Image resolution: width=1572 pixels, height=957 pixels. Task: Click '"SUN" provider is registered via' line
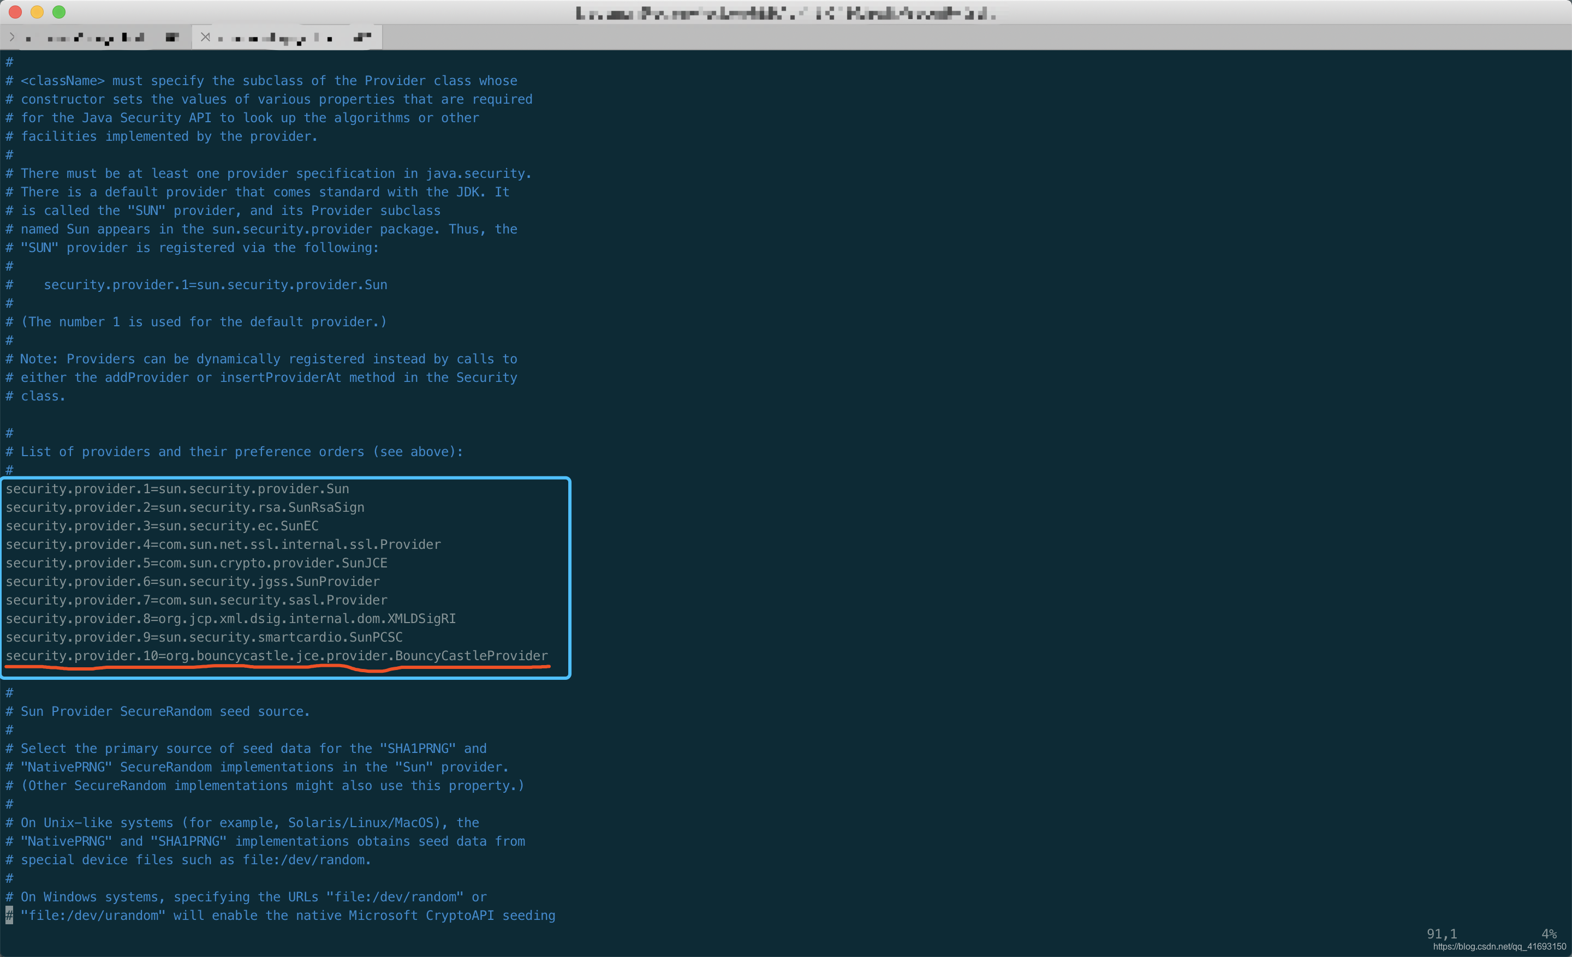coord(192,247)
